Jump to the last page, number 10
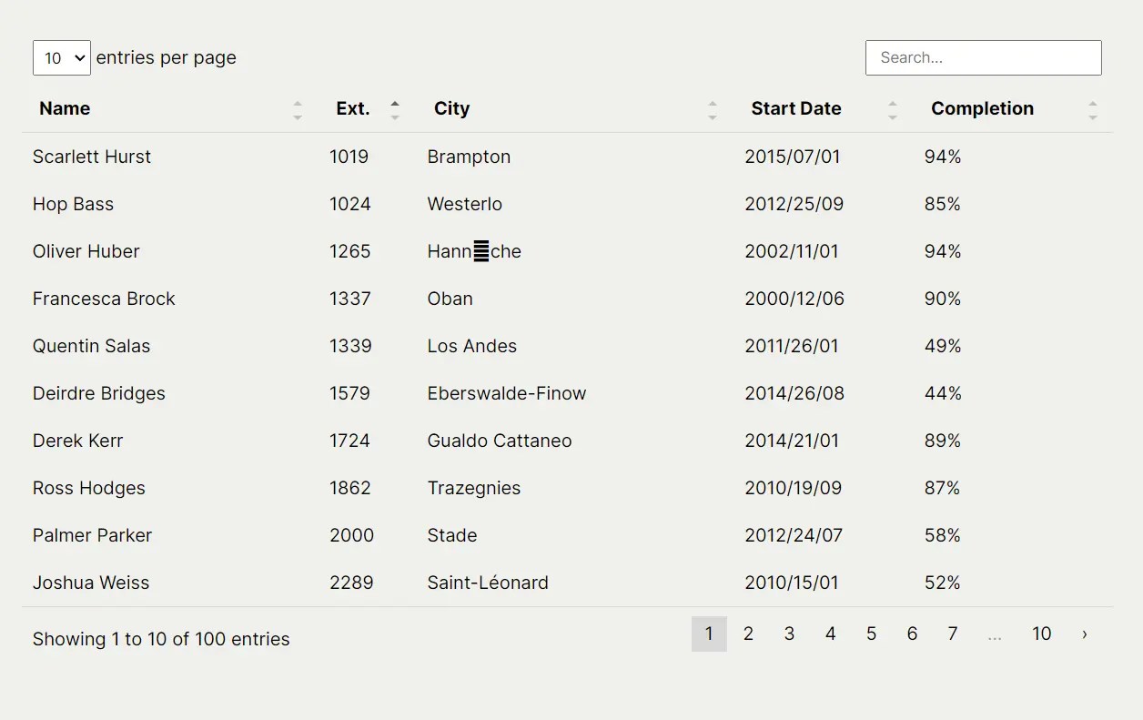1143x720 pixels. (x=1041, y=634)
